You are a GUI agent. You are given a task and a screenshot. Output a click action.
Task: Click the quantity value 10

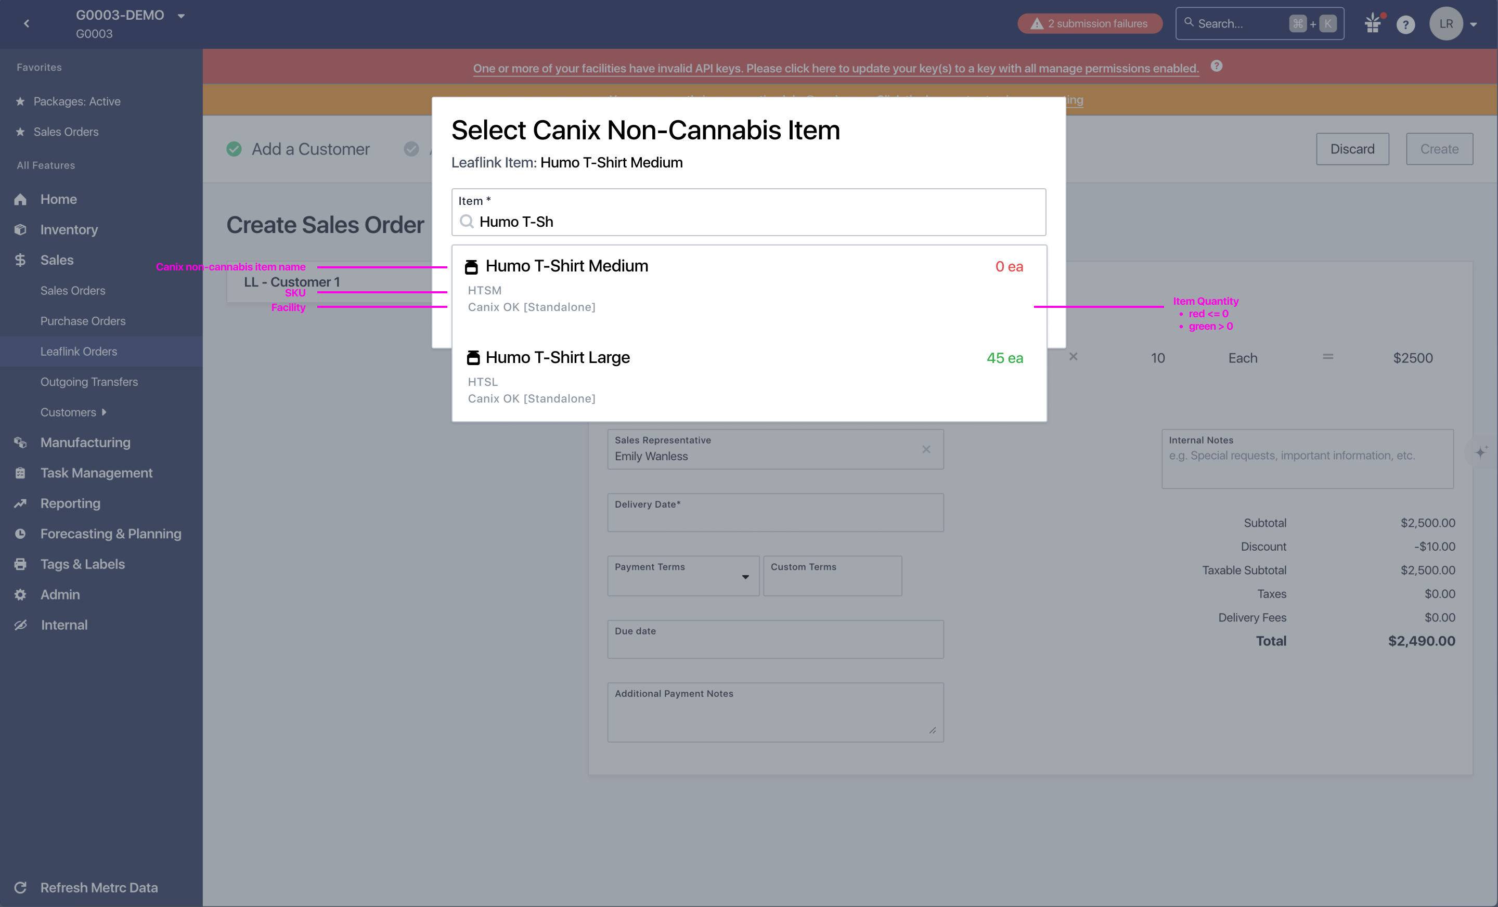coord(1157,358)
